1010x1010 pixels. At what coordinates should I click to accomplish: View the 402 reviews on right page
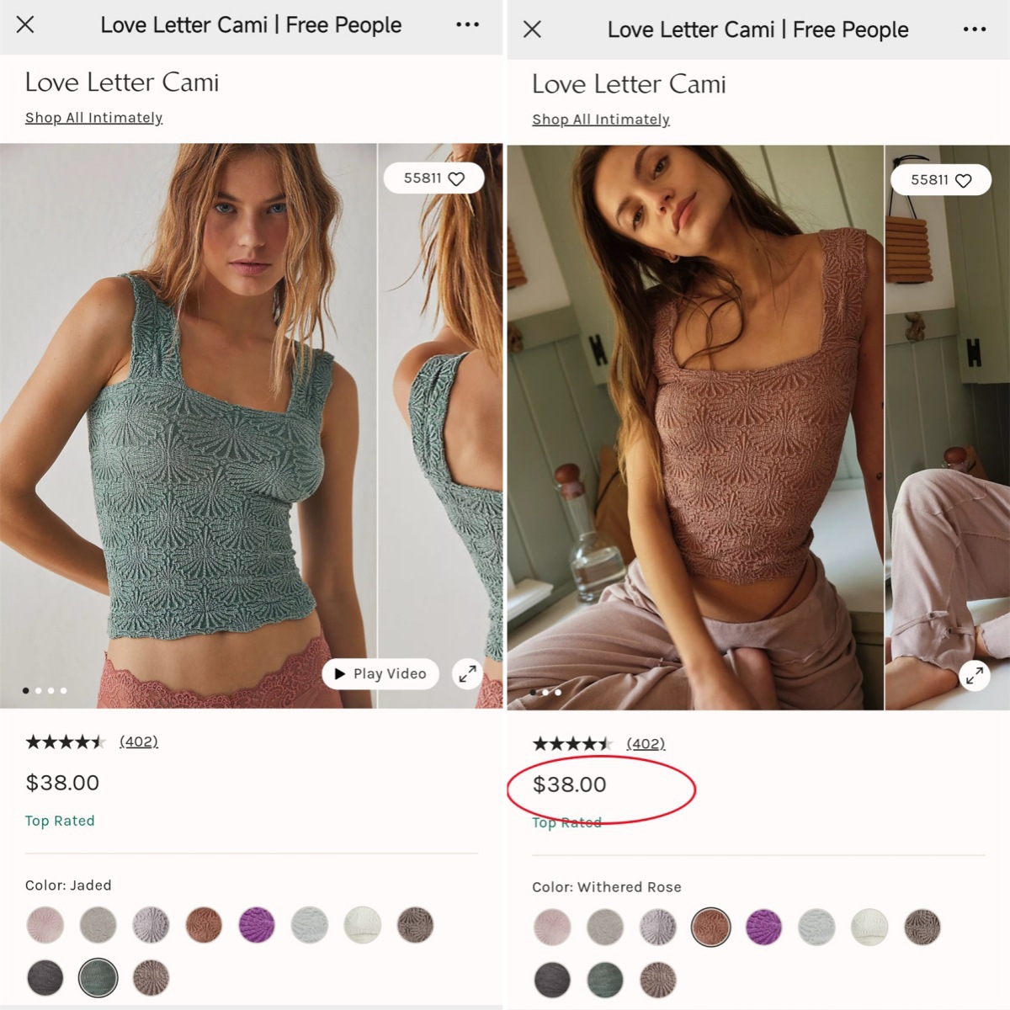click(x=646, y=744)
